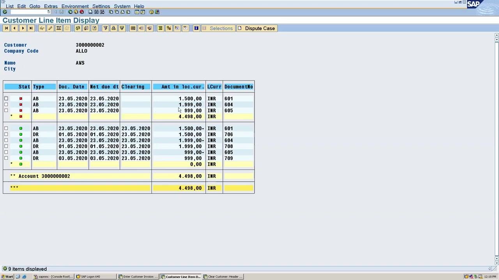Image resolution: width=499 pixels, height=280 pixels.
Task: Click the Doc. Date column header
Action: tap(73, 87)
